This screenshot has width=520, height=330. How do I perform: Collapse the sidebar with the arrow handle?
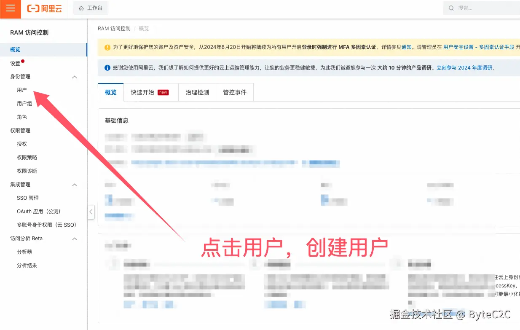tap(91, 212)
